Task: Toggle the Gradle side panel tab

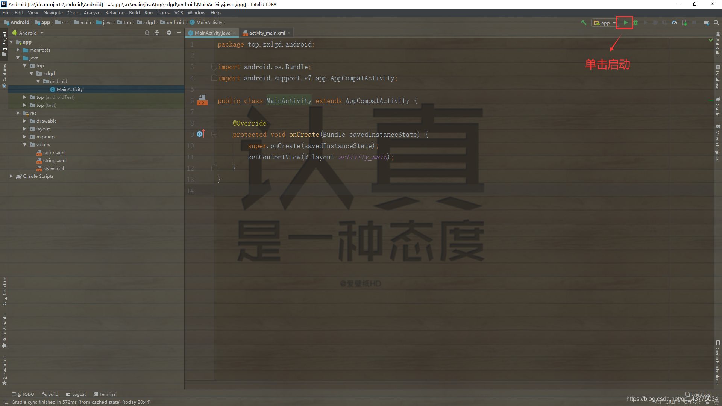Action: (x=717, y=107)
